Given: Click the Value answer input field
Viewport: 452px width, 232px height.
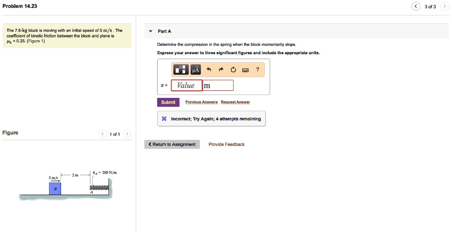Looking at the screenshot, I should 186,85.
